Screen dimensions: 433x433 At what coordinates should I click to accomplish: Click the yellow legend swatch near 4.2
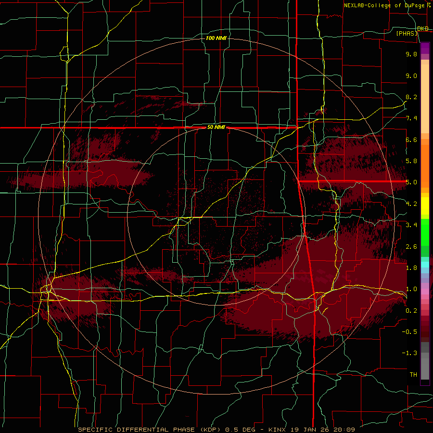tap(425, 206)
